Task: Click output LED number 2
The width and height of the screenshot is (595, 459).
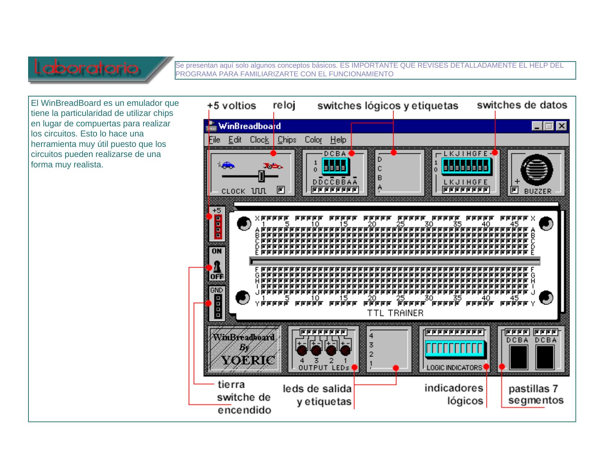Action: (331, 350)
